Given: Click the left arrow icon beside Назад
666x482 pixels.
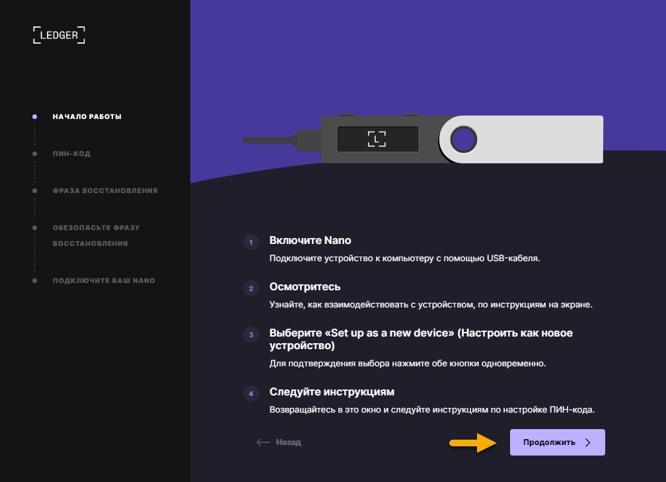Looking at the screenshot, I should tap(264, 442).
